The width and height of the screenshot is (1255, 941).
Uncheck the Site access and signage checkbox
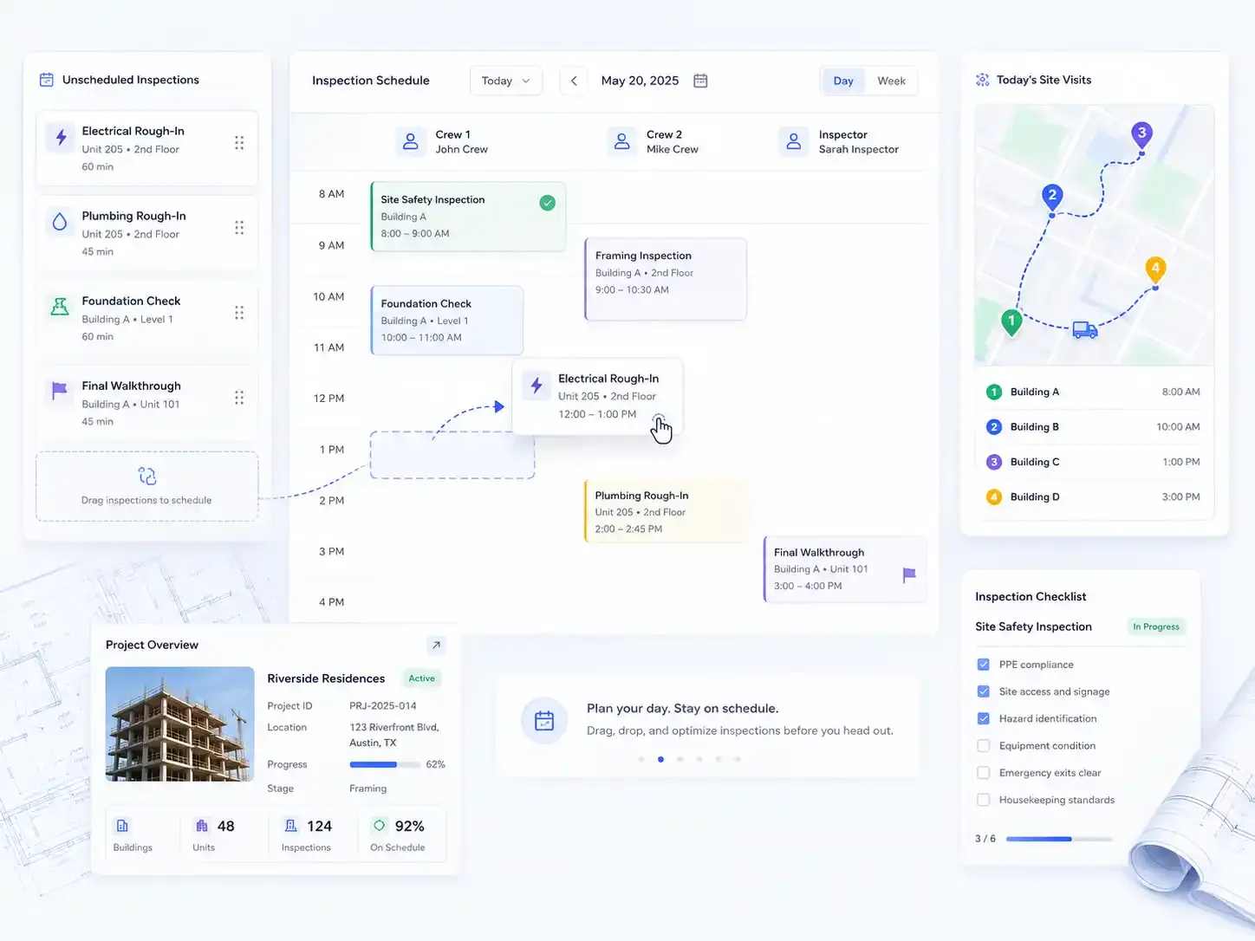tap(983, 691)
